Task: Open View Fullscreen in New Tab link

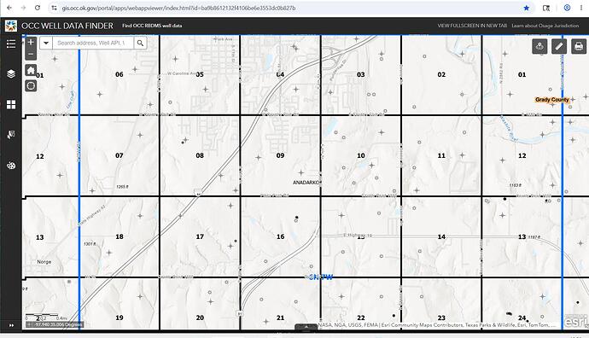Action: coord(472,26)
